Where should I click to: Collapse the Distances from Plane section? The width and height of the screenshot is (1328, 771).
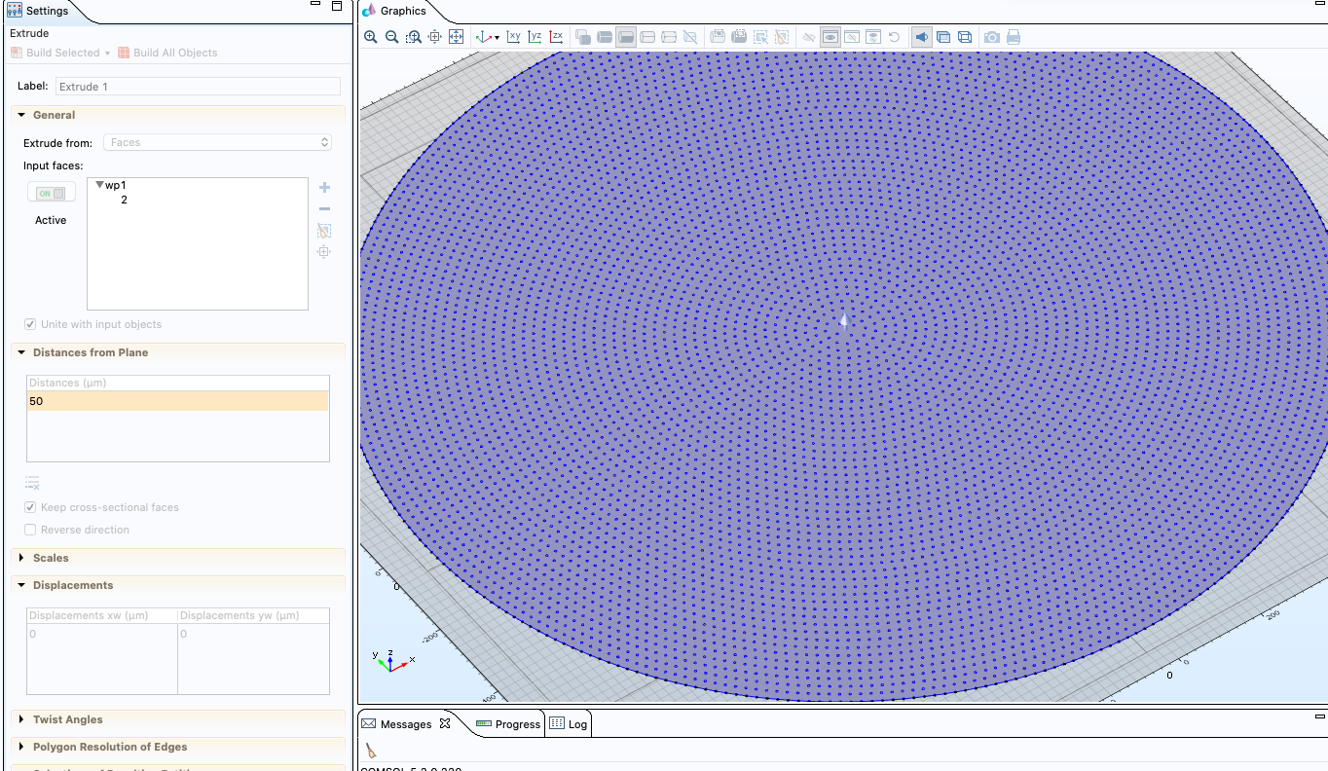click(x=22, y=352)
